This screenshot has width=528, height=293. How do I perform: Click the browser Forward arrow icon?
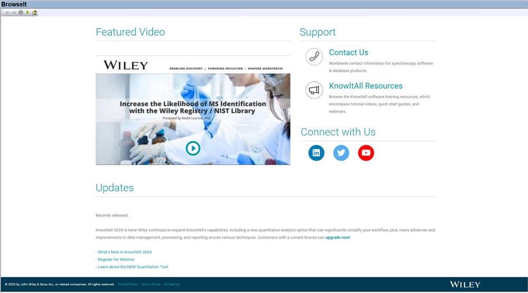[14, 13]
